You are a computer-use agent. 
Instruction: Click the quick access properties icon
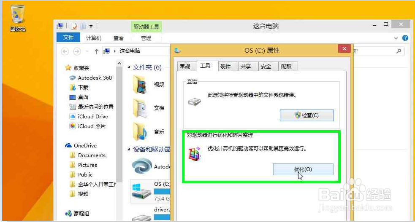pos(73,26)
